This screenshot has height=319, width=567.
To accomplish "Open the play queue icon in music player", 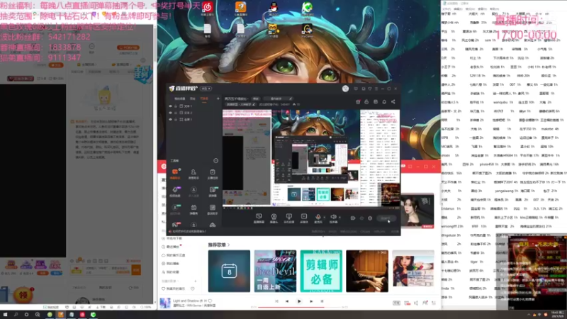I will 434,303.
